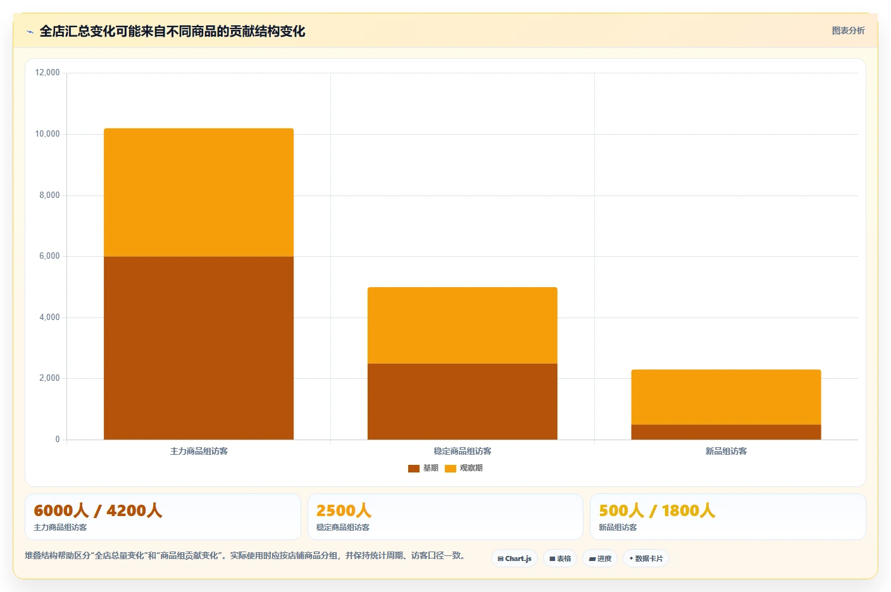Click the 观察期 segment of the 新品组访客 bar

[726, 397]
